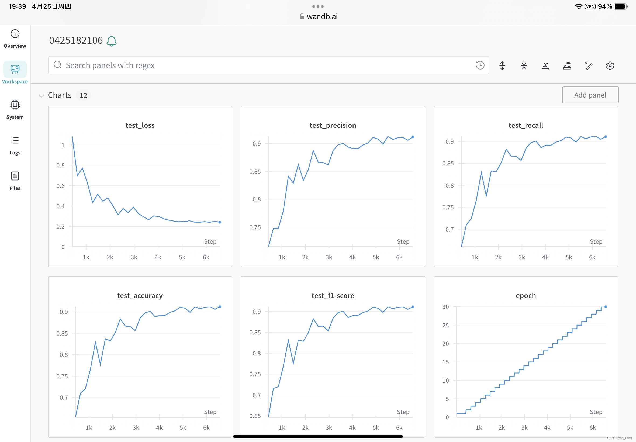The width and height of the screenshot is (636, 442).
Task: Search panels with regex input
Action: click(x=269, y=65)
